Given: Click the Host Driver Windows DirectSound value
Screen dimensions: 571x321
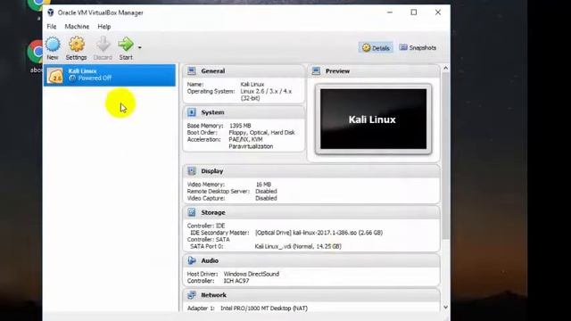Looking at the screenshot, I should click(x=252, y=274).
